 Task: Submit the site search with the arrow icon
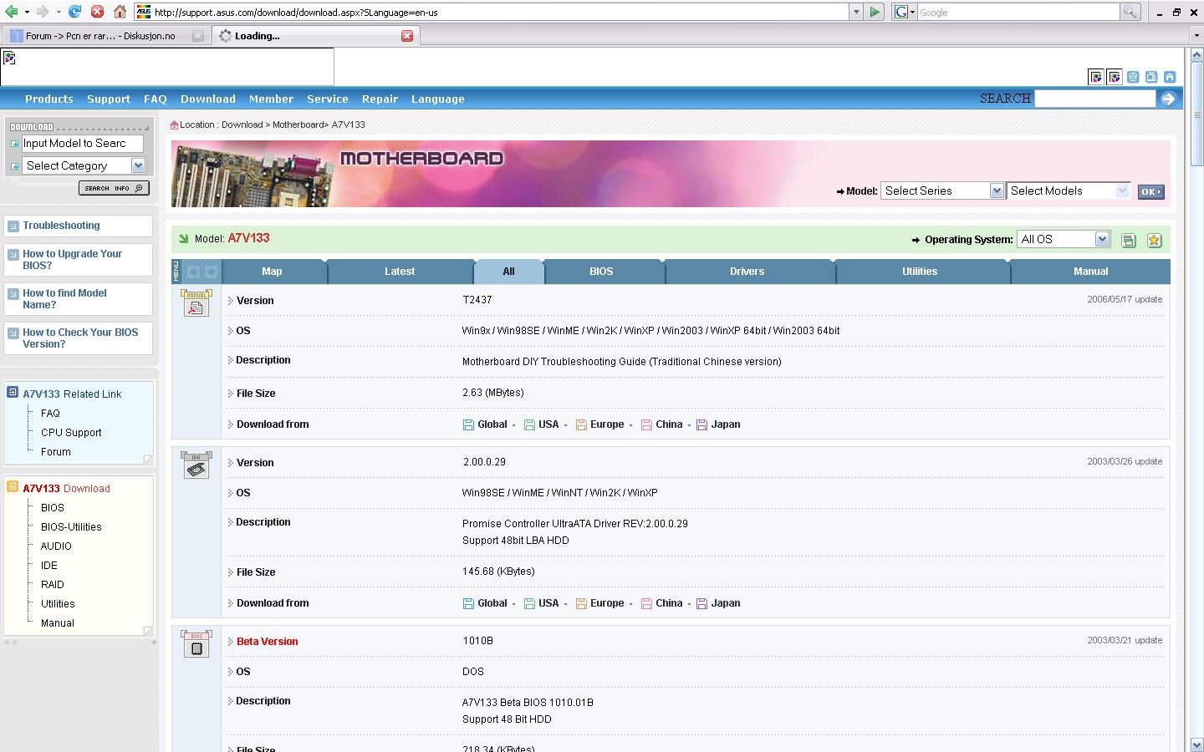coord(1168,99)
